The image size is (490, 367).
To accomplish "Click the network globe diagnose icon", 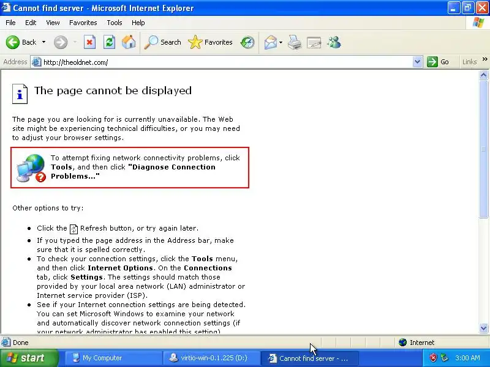I will [31, 168].
